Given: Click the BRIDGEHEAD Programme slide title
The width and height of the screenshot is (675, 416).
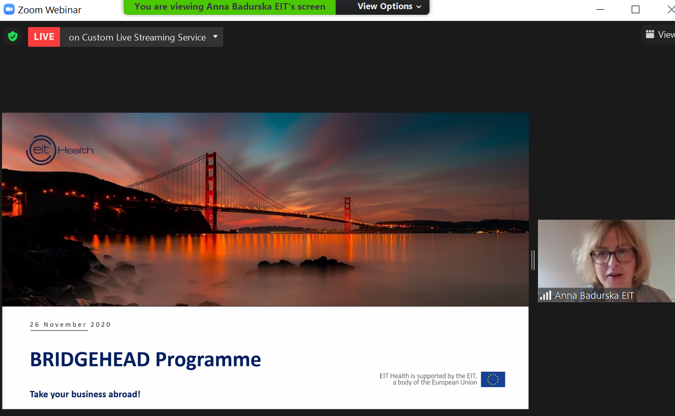Looking at the screenshot, I should 146,359.
